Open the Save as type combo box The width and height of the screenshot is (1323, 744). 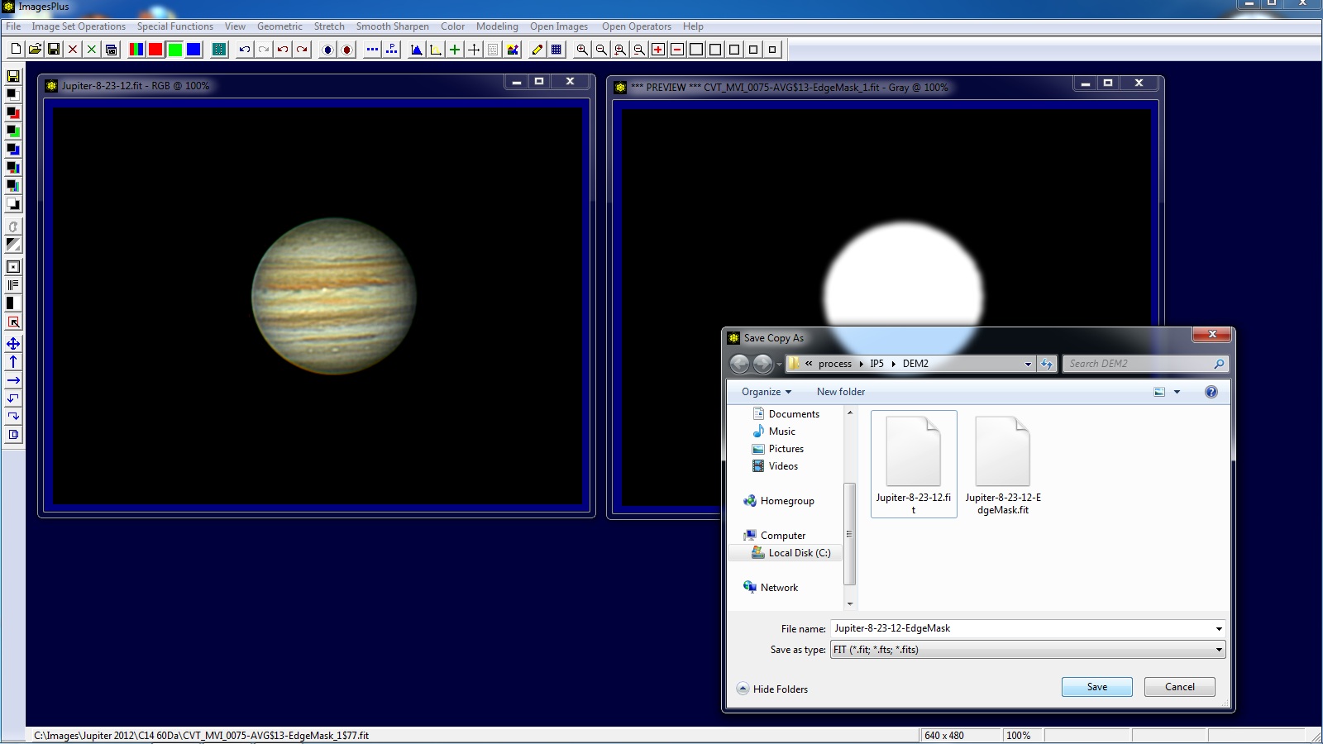tap(1028, 650)
